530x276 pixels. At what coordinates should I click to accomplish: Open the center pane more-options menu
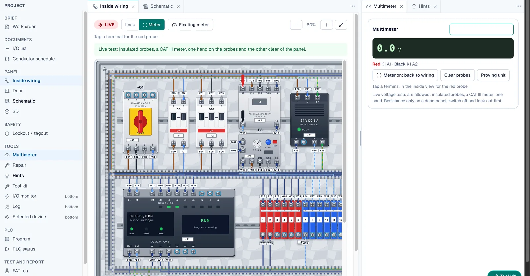click(x=353, y=6)
